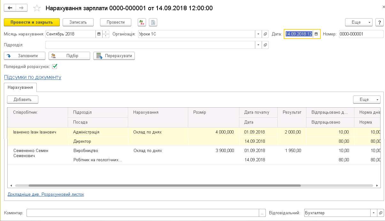Image resolution: width=385 pixels, height=221 pixels.
Task: Click the help question mark button
Action: (379, 22)
